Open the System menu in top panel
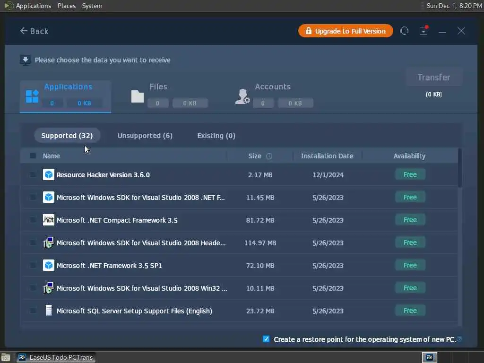 tap(92, 6)
